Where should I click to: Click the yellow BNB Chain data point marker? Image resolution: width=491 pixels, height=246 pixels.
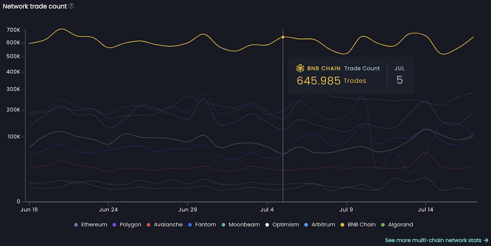[x=283, y=37]
